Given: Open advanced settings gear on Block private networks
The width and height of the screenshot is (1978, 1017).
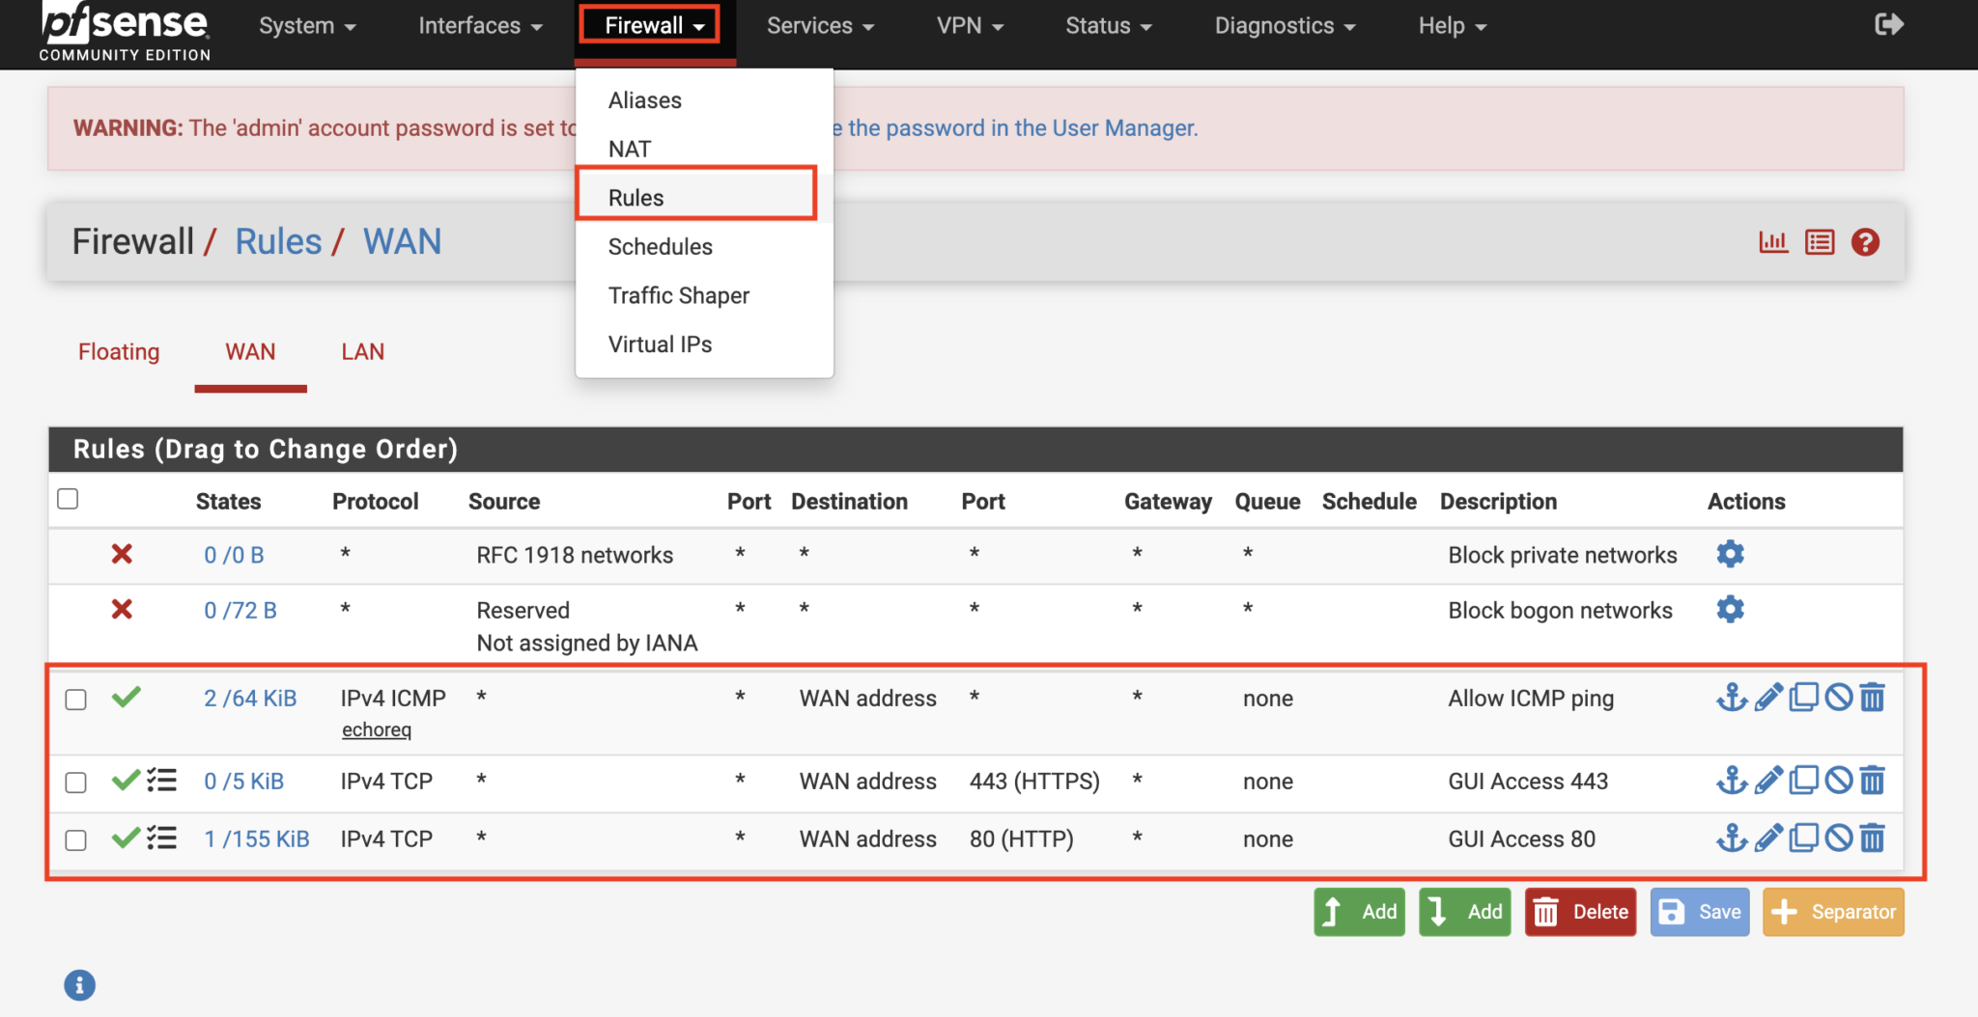Looking at the screenshot, I should (x=1730, y=554).
